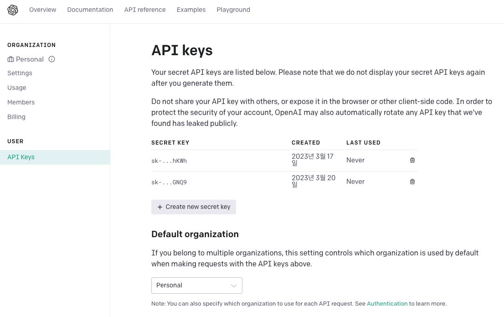Open the Members sidebar item
The width and height of the screenshot is (504, 317).
click(x=21, y=102)
